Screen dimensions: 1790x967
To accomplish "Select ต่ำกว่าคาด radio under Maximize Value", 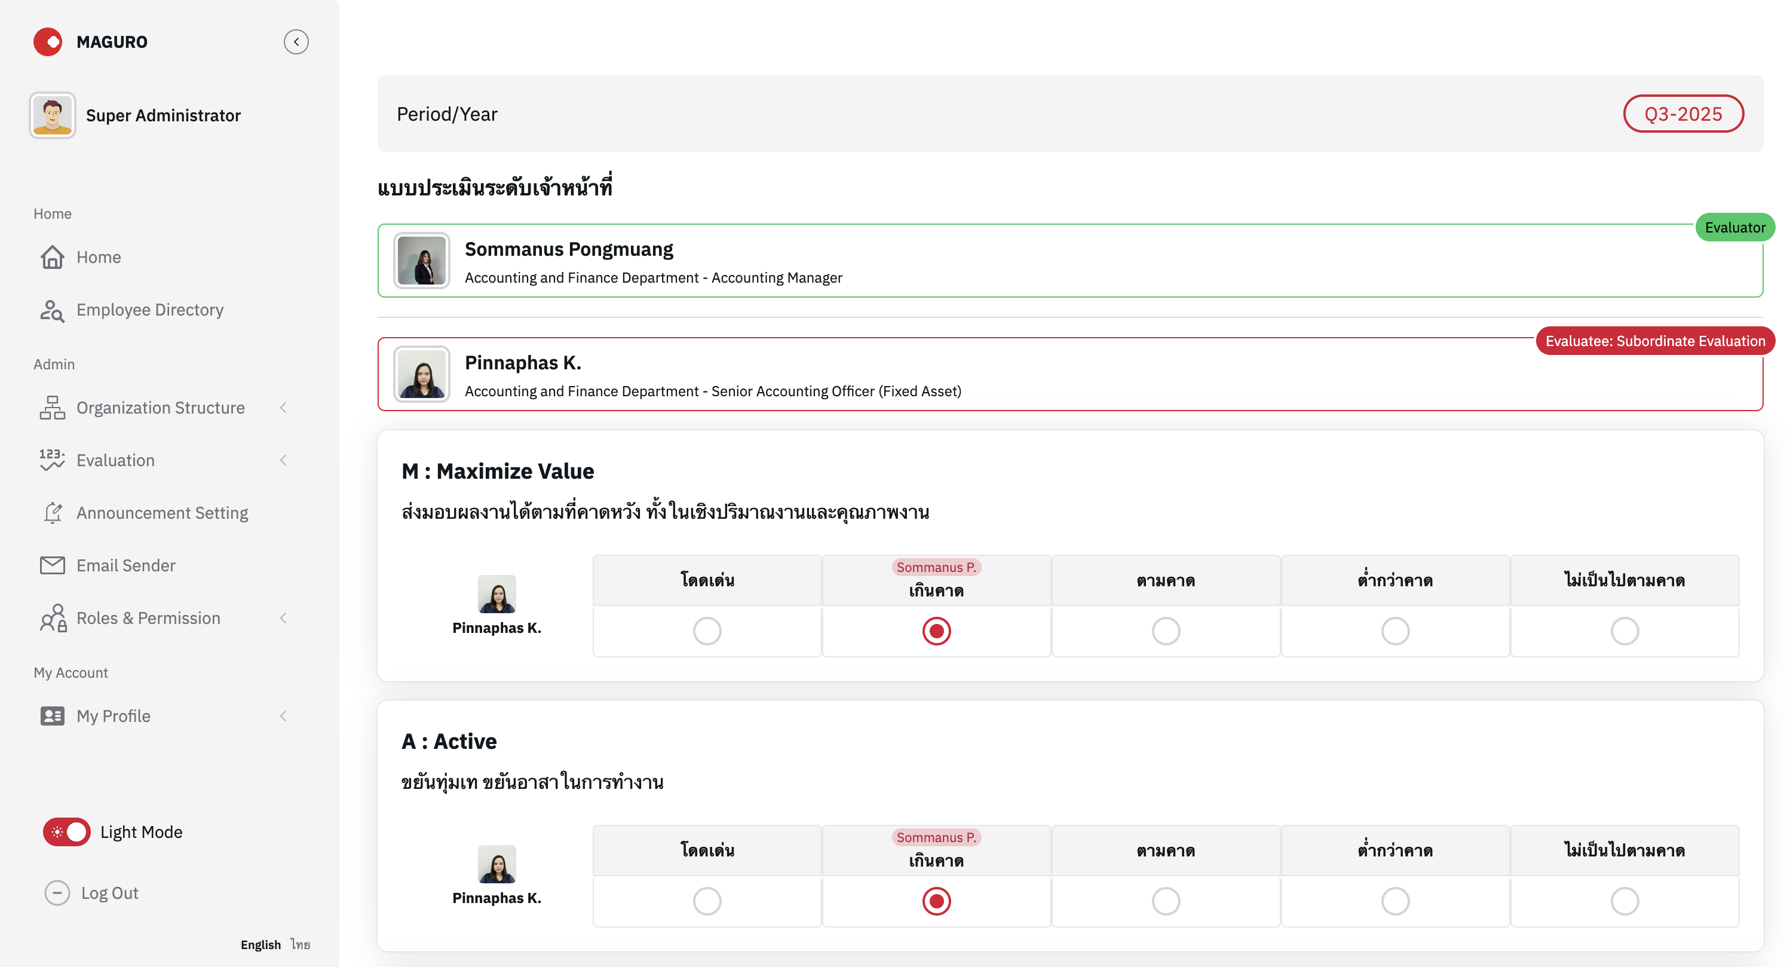I will pyautogui.click(x=1394, y=631).
